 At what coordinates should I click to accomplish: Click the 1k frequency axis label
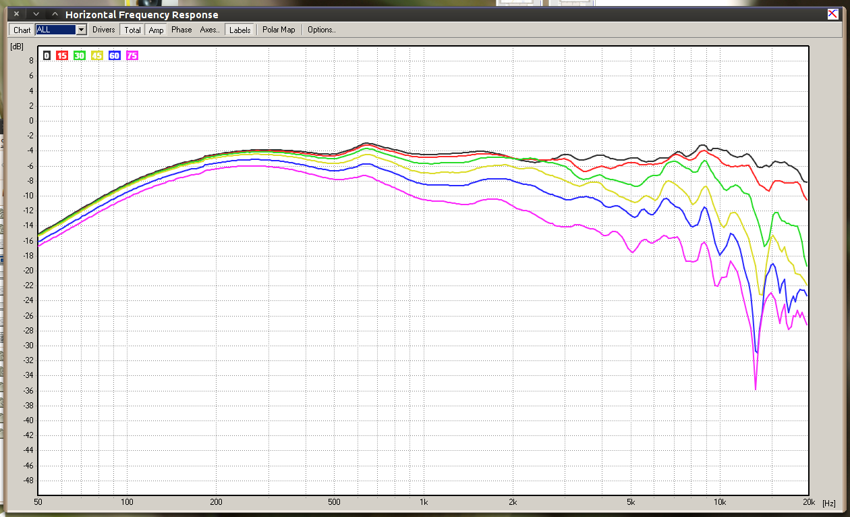point(424,503)
